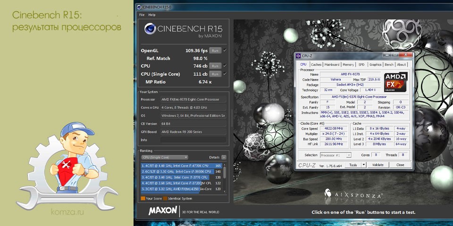Click the Info input field

coord(193,140)
